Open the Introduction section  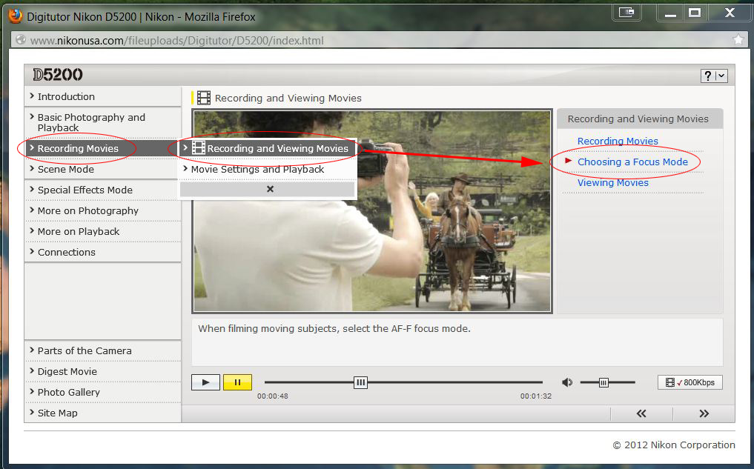coord(103,96)
